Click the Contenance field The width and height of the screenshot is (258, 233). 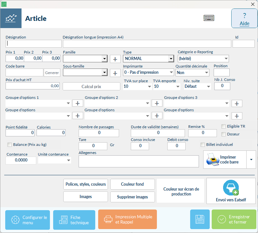pos(21,160)
